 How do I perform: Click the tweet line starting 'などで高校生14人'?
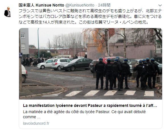[83, 22]
